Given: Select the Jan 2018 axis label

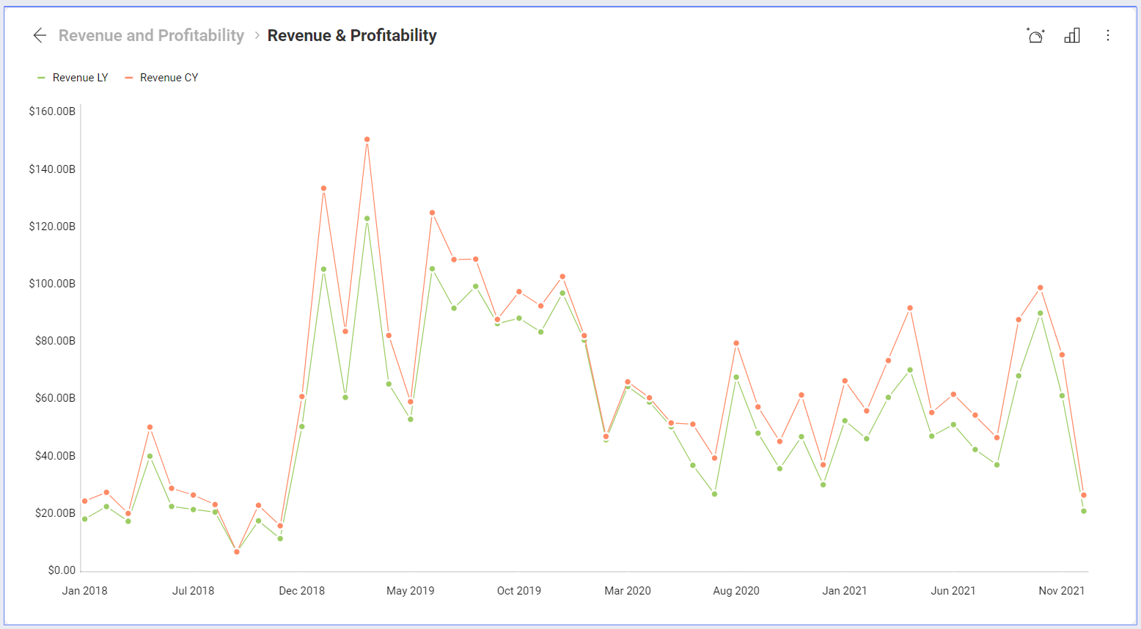Looking at the screenshot, I should (x=84, y=591).
